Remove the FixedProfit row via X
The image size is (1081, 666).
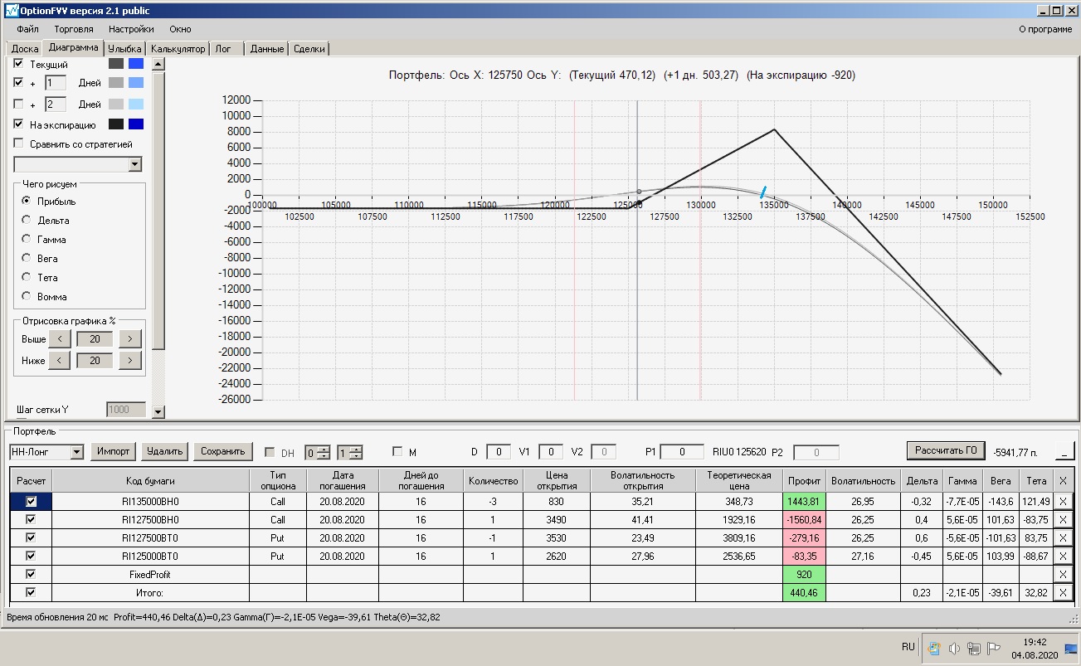(1064, 574)
